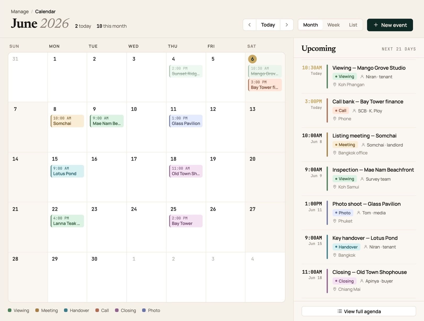Open the Mae Nam Beachfront event on June 9

[x=107, y=121]
